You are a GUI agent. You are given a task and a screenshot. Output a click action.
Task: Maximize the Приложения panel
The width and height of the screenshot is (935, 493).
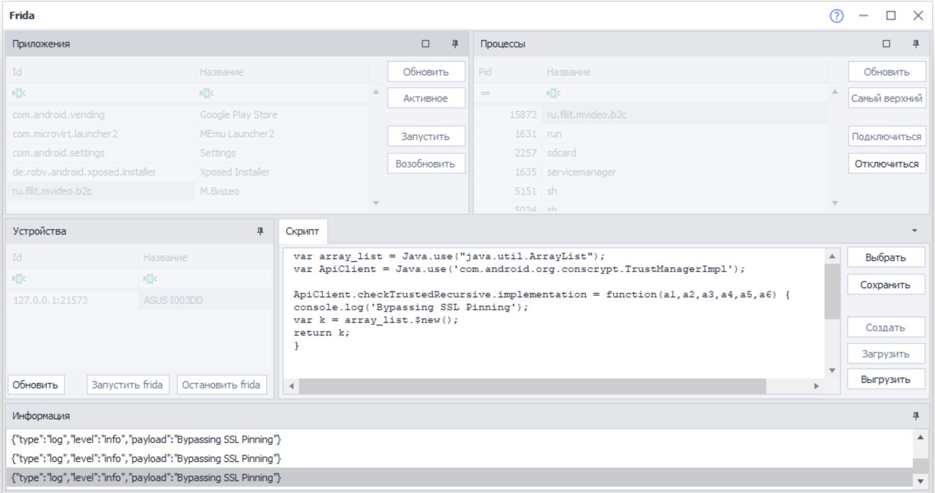pos(426,44)
